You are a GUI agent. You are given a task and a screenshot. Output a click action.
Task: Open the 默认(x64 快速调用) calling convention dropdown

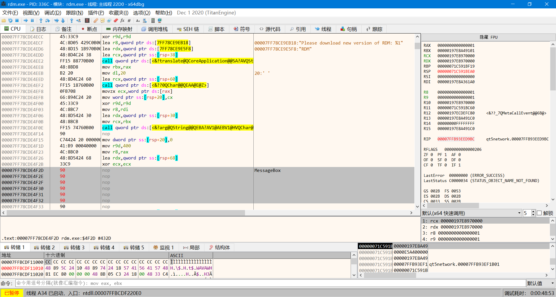tap(471, 213)
